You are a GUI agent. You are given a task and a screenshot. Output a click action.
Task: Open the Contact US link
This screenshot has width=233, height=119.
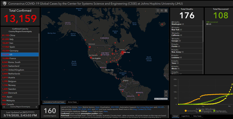142,109
